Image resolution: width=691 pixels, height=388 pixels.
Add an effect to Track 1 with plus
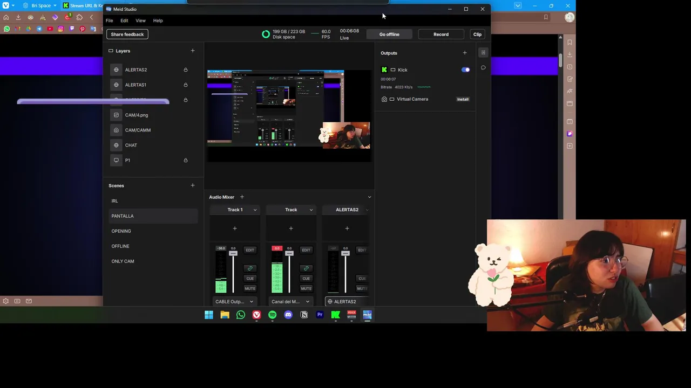coord(235,228)
